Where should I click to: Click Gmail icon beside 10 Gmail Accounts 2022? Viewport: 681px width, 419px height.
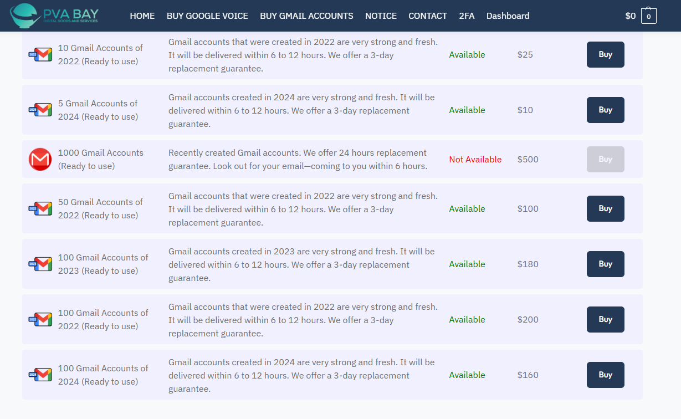coord(40,55)
